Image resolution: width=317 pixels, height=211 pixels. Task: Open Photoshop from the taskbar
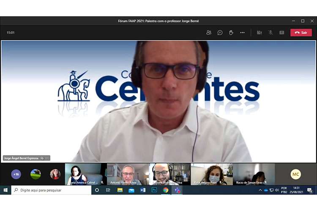154,190
